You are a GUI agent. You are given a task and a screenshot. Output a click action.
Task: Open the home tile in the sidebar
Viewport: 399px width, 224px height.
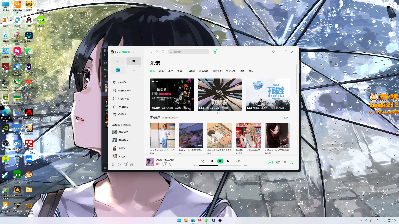click(x=118, y=61)
